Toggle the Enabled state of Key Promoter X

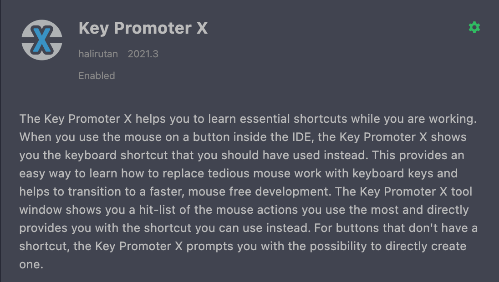[97, 76]
